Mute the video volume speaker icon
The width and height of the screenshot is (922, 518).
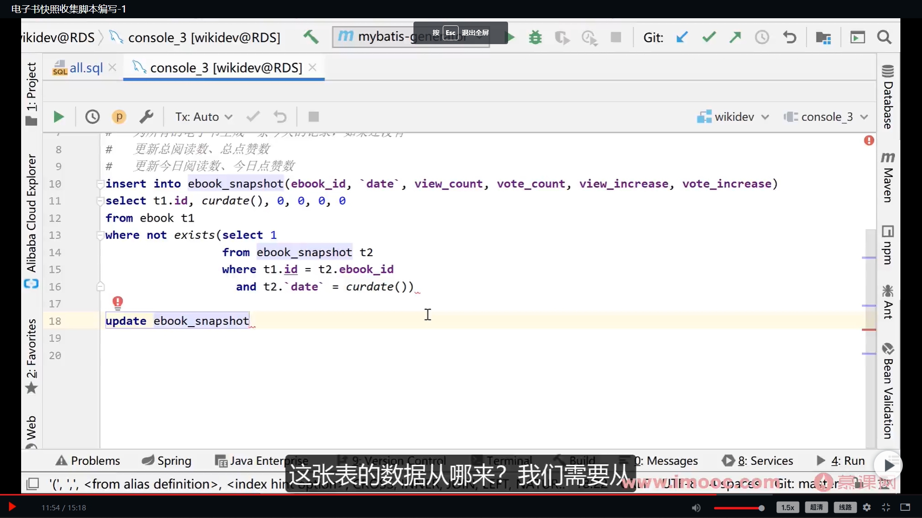point(696,507)
